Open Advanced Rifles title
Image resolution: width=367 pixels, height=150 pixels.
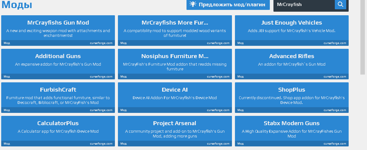point(291,56)
